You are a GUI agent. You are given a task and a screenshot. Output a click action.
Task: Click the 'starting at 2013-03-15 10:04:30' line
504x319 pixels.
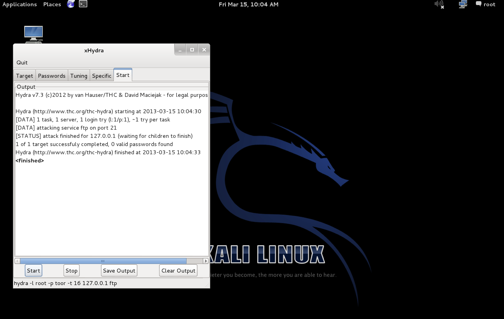[x=108, y=111]
